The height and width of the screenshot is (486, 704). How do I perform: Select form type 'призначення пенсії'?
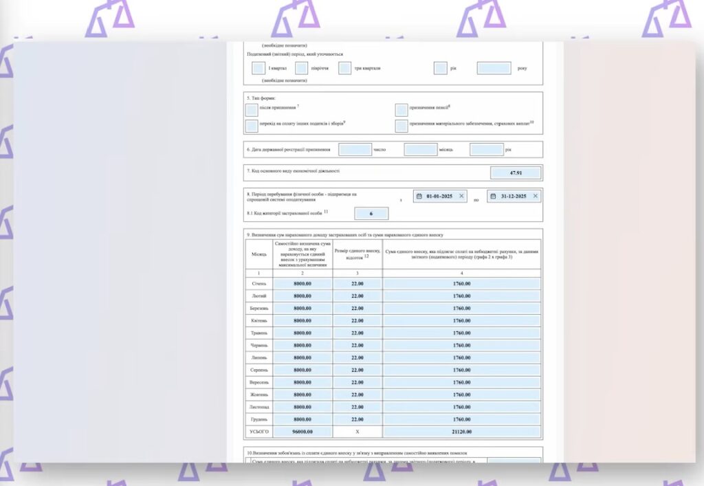point(401,110)
